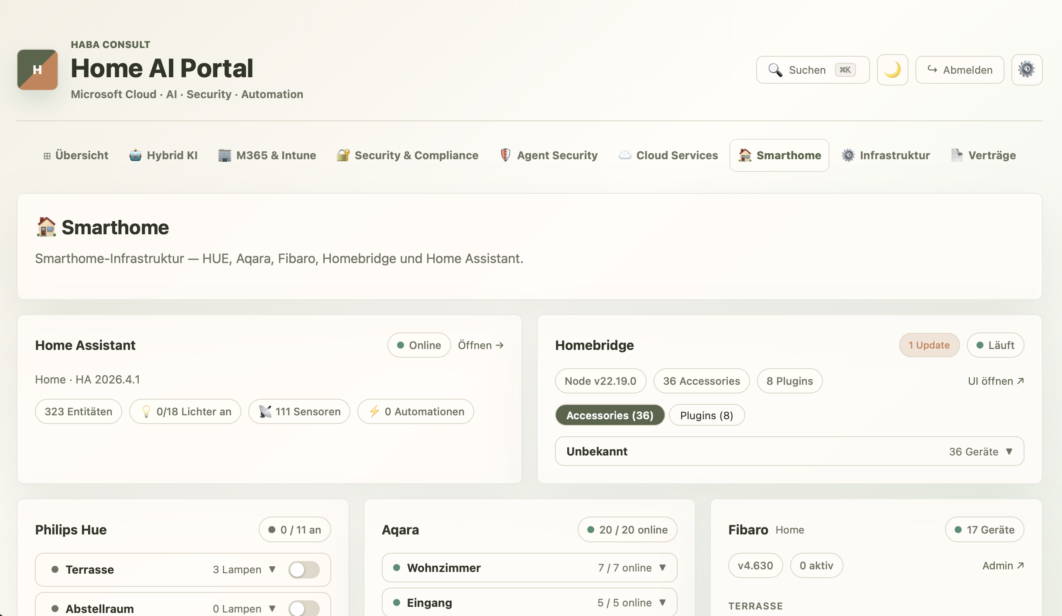This screenshot has height=616, width=1062.
Task: Click the 36 Accessories chip
Action: click(702, 381)
